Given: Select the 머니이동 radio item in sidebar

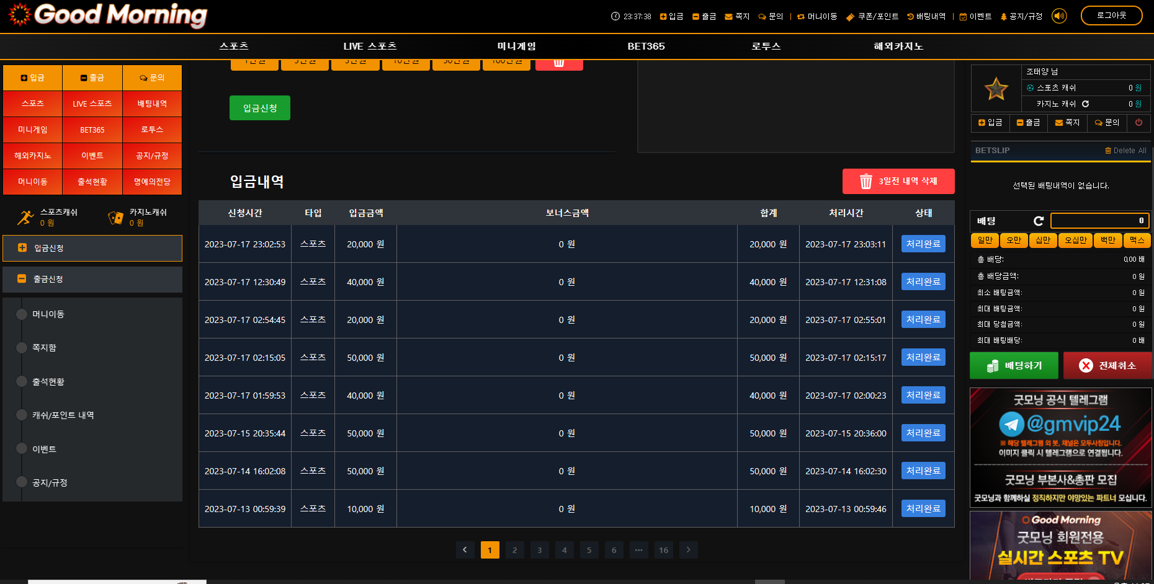Looking at the screenshot, I should pos(22,314).
